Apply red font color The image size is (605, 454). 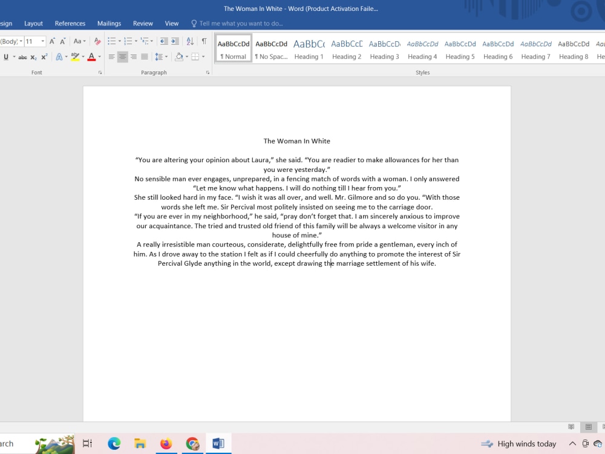pos(91,57)
